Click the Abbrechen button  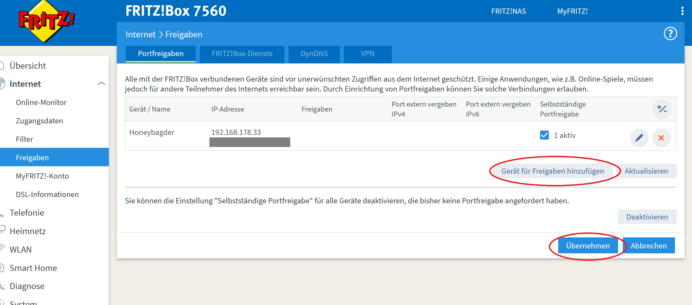click(649, 245)
